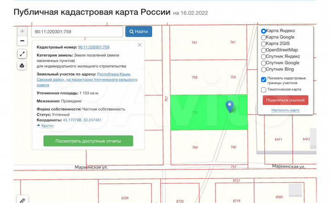This screenshot has width=330, height=203.
Task: Click the blue location pin marker
Action: pos(230,106)
